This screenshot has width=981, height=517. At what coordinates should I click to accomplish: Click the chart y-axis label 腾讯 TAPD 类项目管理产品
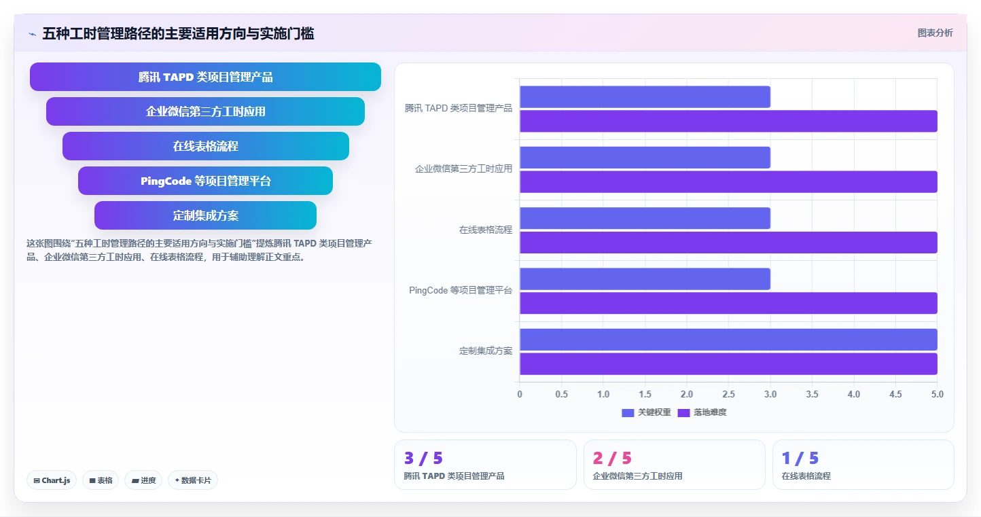459,108
